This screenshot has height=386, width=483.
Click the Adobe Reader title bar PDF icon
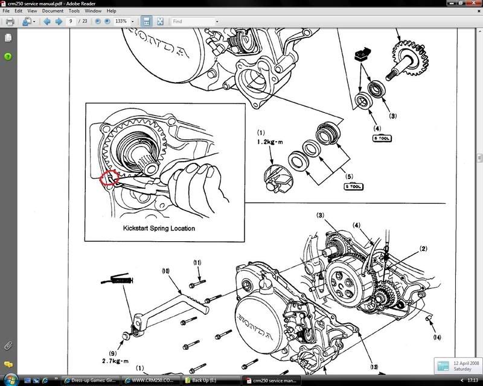tap(4, 4)
